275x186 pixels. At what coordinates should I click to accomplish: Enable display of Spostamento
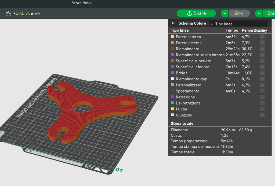262,91
